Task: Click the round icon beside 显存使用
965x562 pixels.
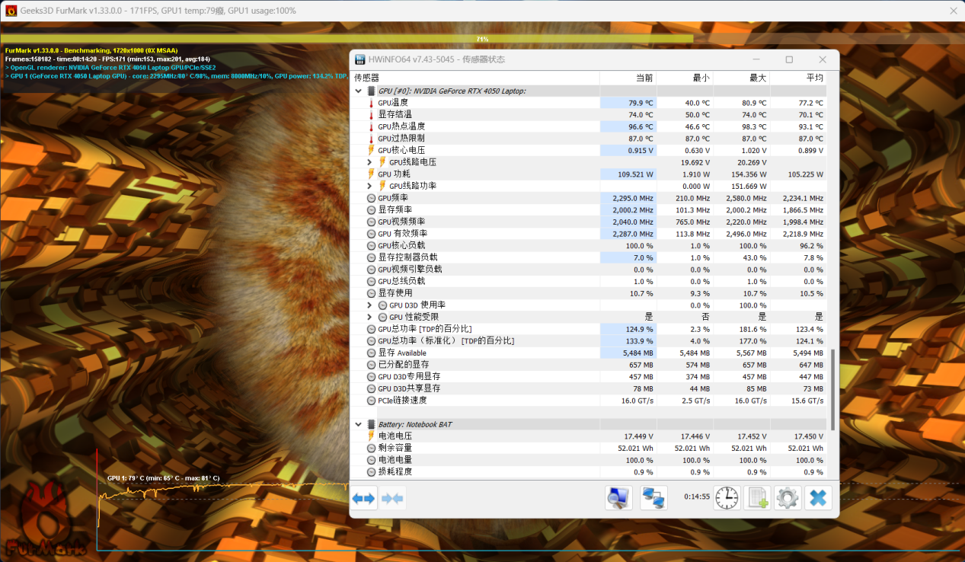Action: 372,293
